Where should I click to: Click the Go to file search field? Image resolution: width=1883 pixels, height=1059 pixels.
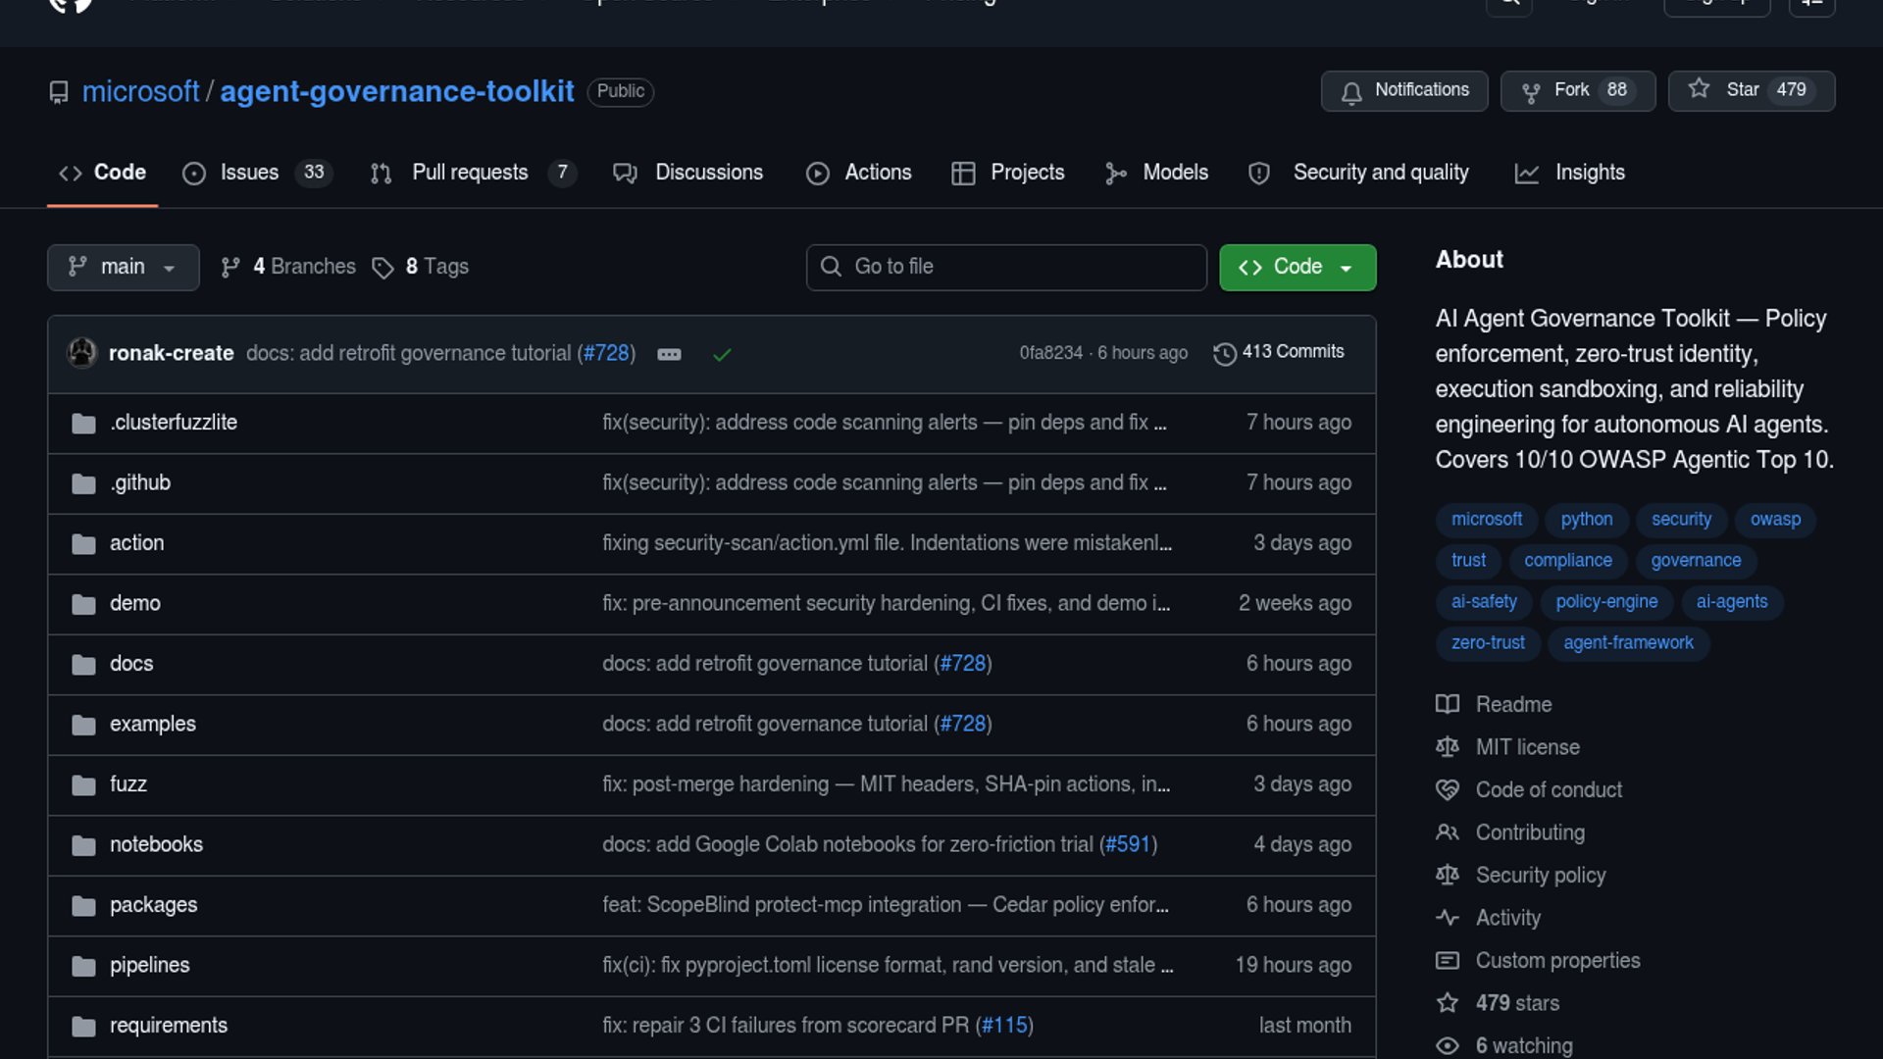(1006, 267)
